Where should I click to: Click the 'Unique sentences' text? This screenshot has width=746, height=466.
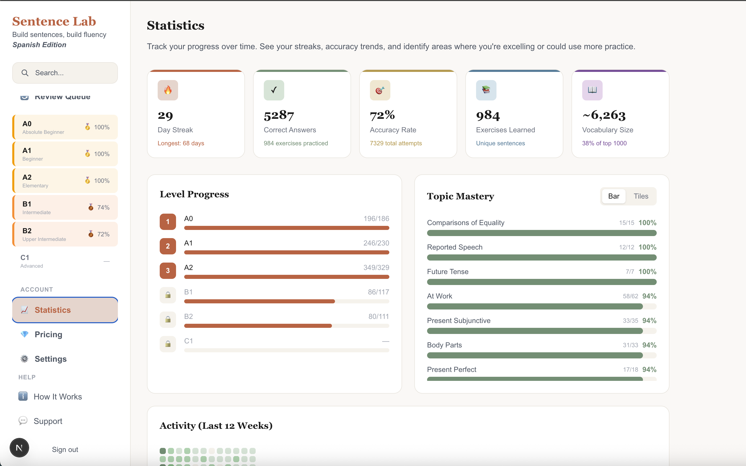pyautogui.click(x=500, y=143)
